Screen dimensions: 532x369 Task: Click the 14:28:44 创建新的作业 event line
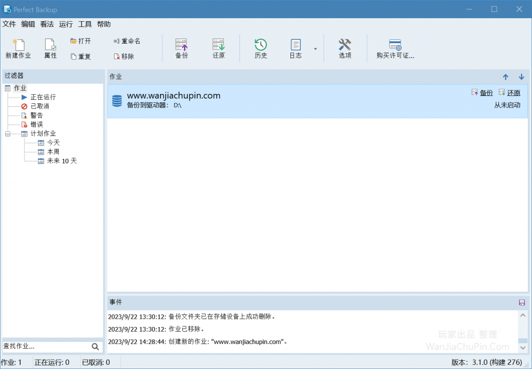click(x=198, y=342)
